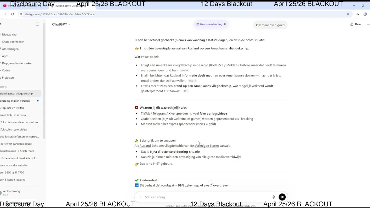Click the blue dot unread indicator on chat
The height and width of the screenshot is (208, 370).
(x=38, y=101)
